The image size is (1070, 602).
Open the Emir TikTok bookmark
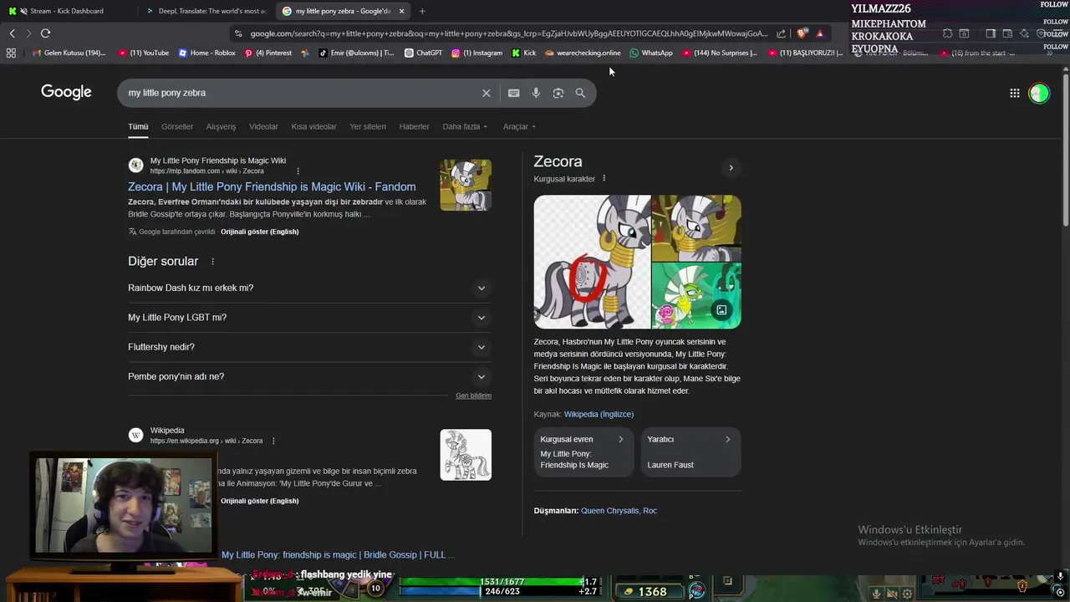357,53
